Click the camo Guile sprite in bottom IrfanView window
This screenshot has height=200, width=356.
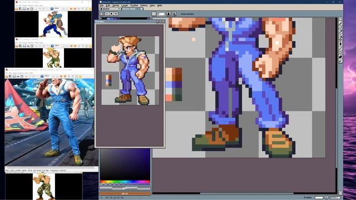pos(43,187)
